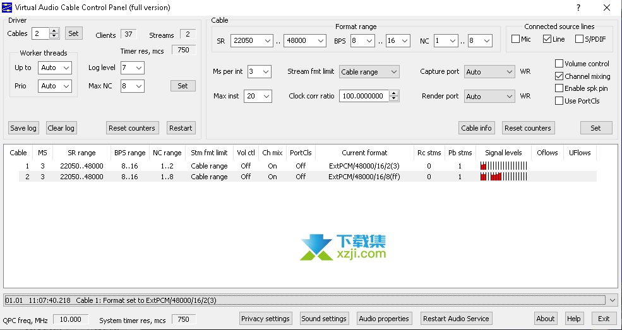The height and width of the screenshot is (330, 622).
Task: Open the Render port dropdown
Action: 489,97
